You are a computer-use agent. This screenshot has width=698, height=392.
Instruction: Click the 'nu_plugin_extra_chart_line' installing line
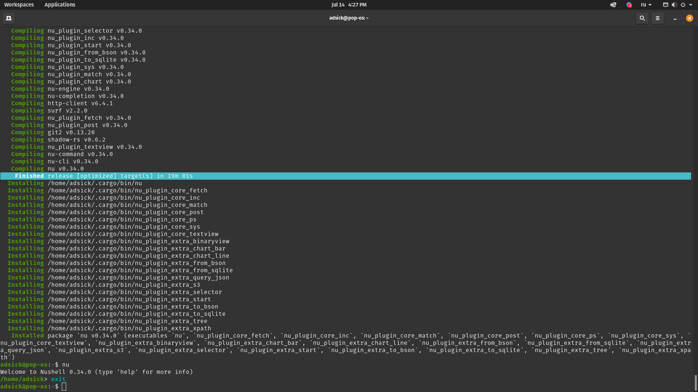tap(118, 256)
